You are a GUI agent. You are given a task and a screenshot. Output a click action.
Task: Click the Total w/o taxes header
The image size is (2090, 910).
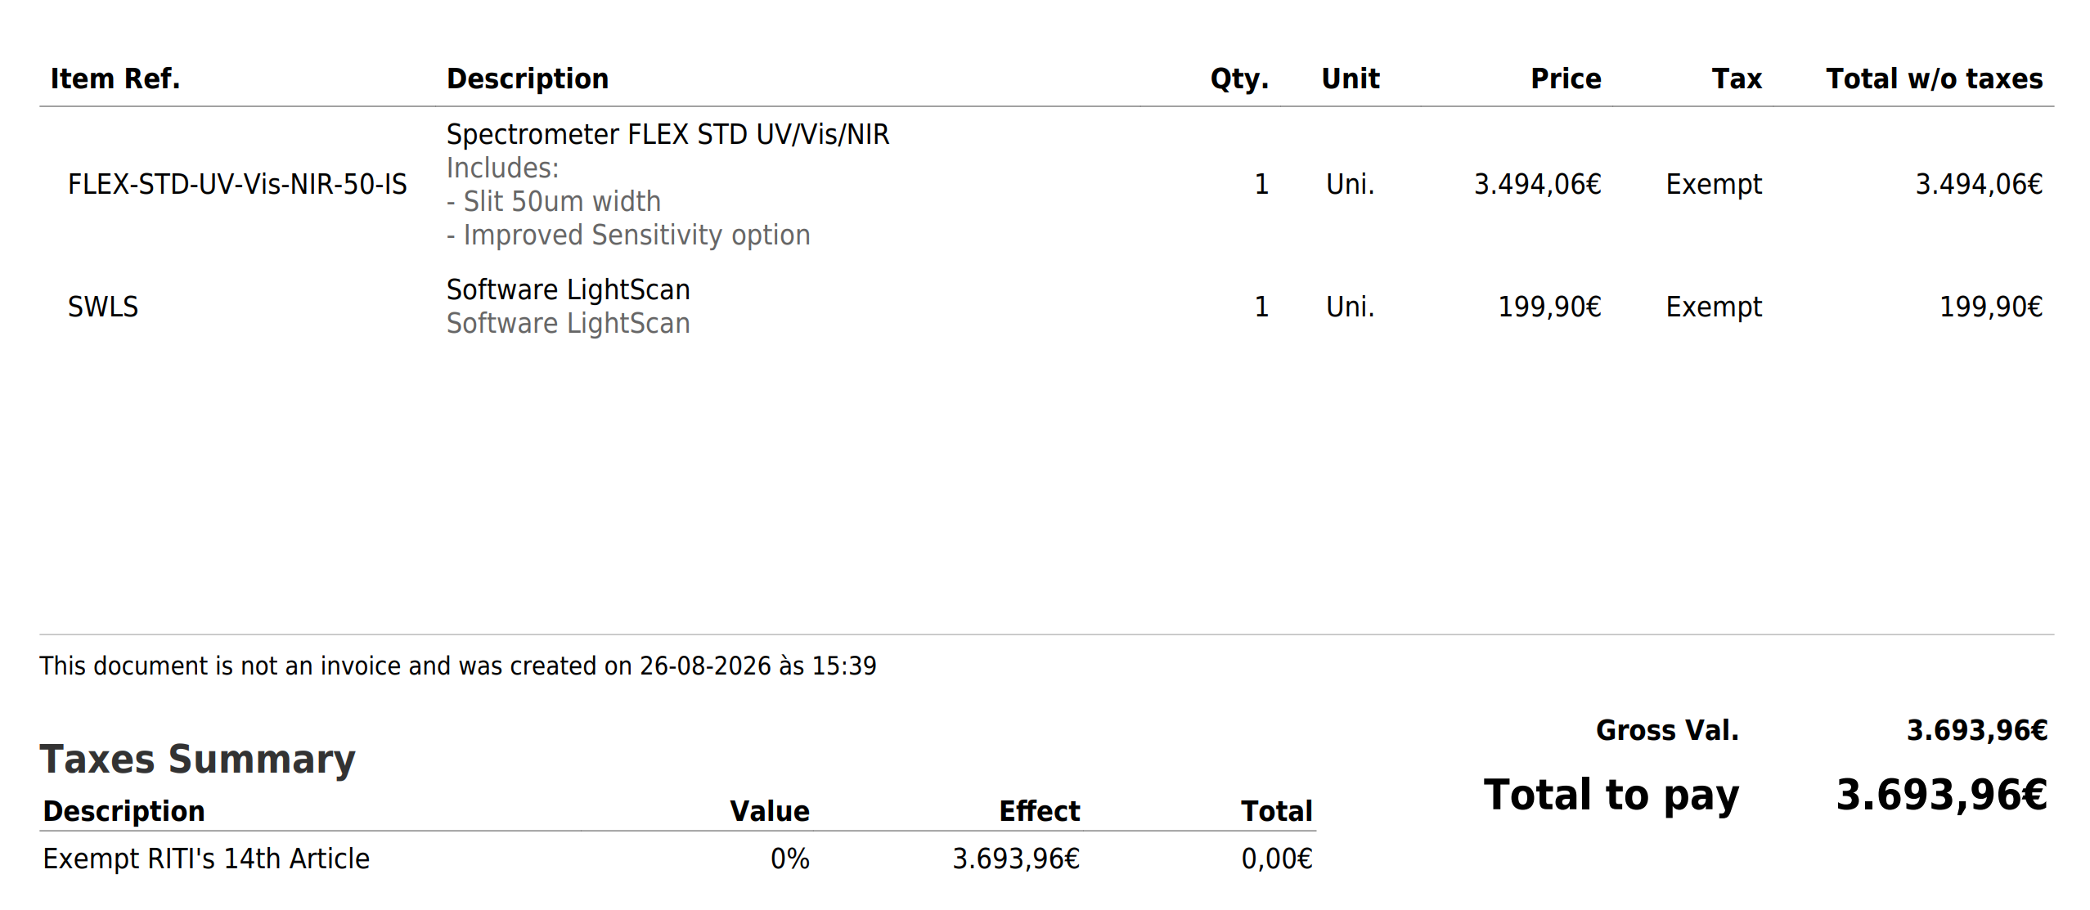1935,78
